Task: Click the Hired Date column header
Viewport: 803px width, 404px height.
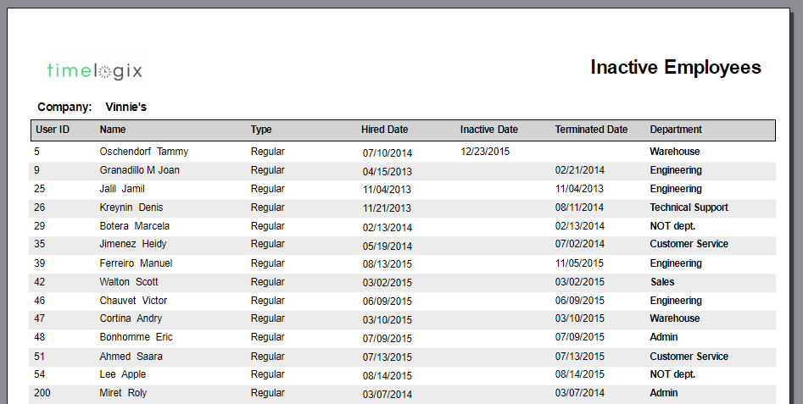Action: pos(385,130)
